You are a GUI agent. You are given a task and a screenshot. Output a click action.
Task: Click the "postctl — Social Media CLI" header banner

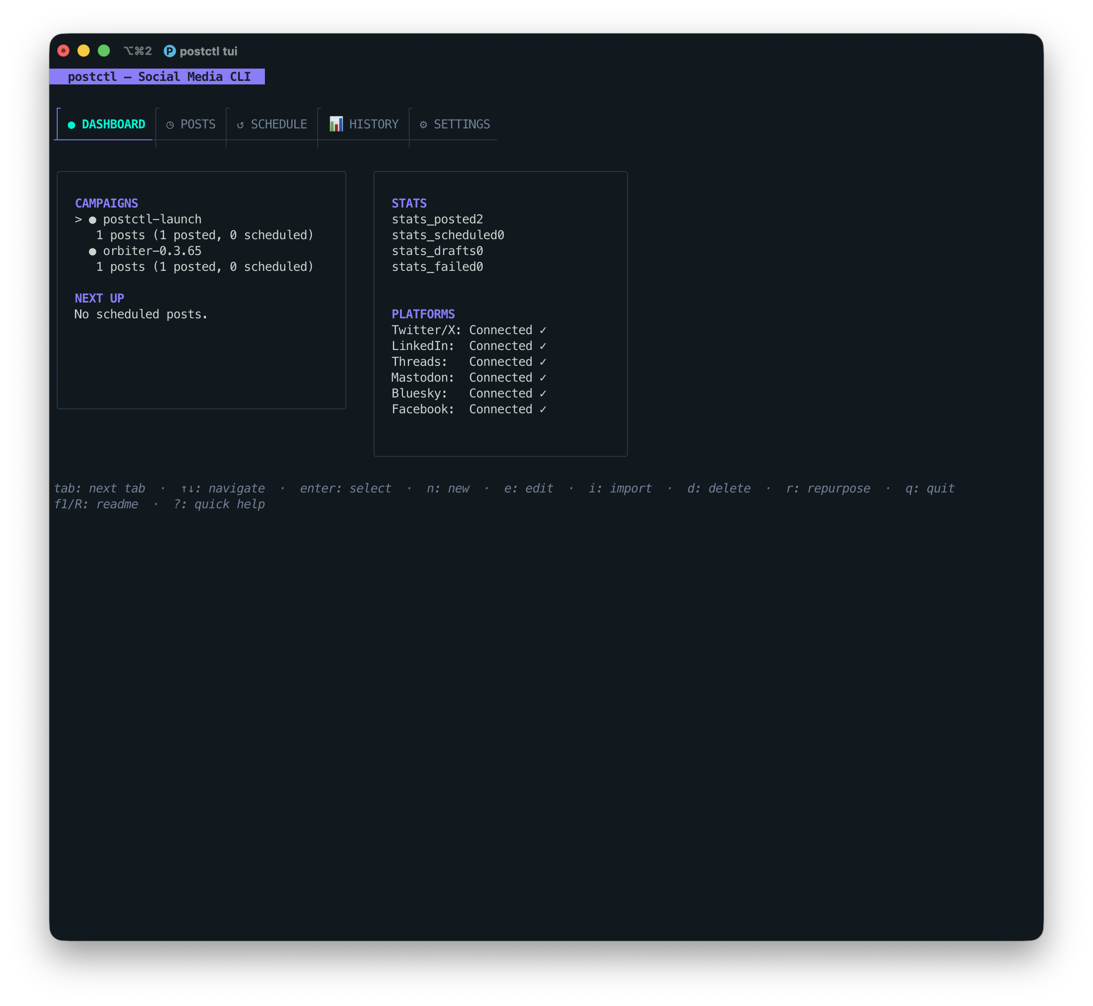pos(157,77)
